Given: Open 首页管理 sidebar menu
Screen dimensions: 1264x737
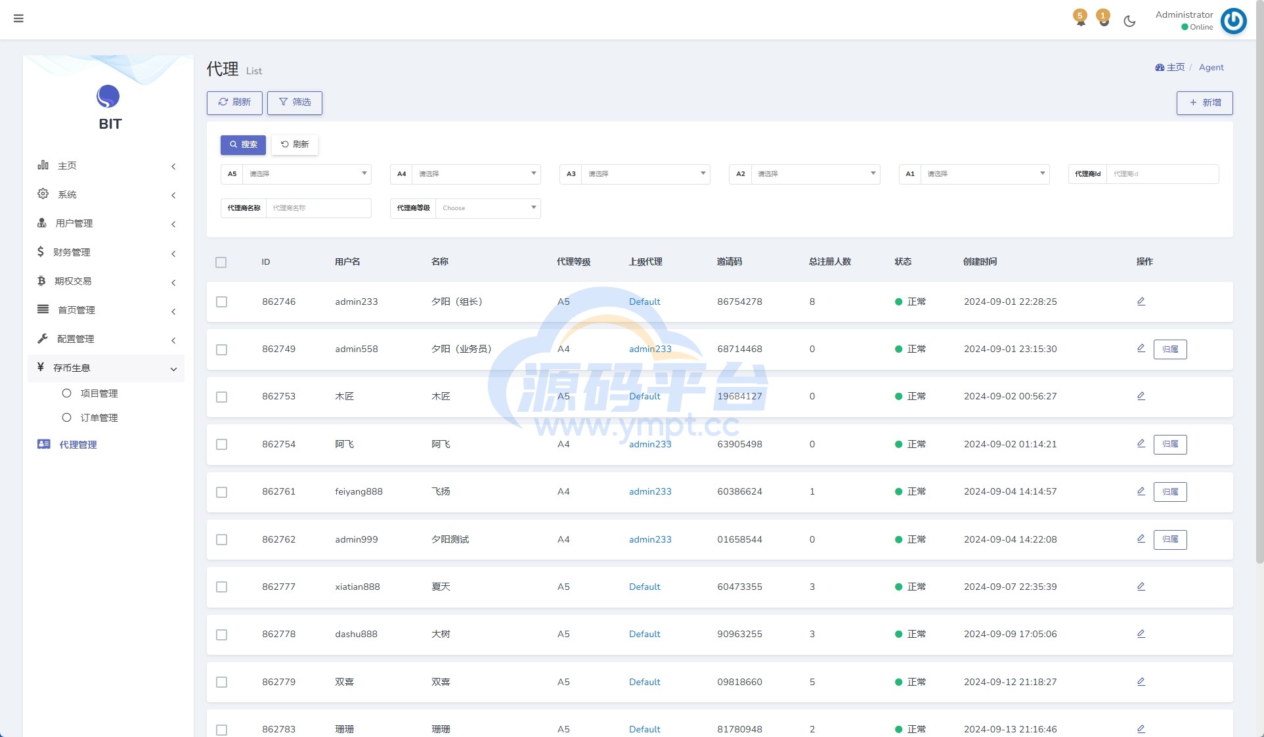Looking at the screenshot, I should (x=106, y=310).
